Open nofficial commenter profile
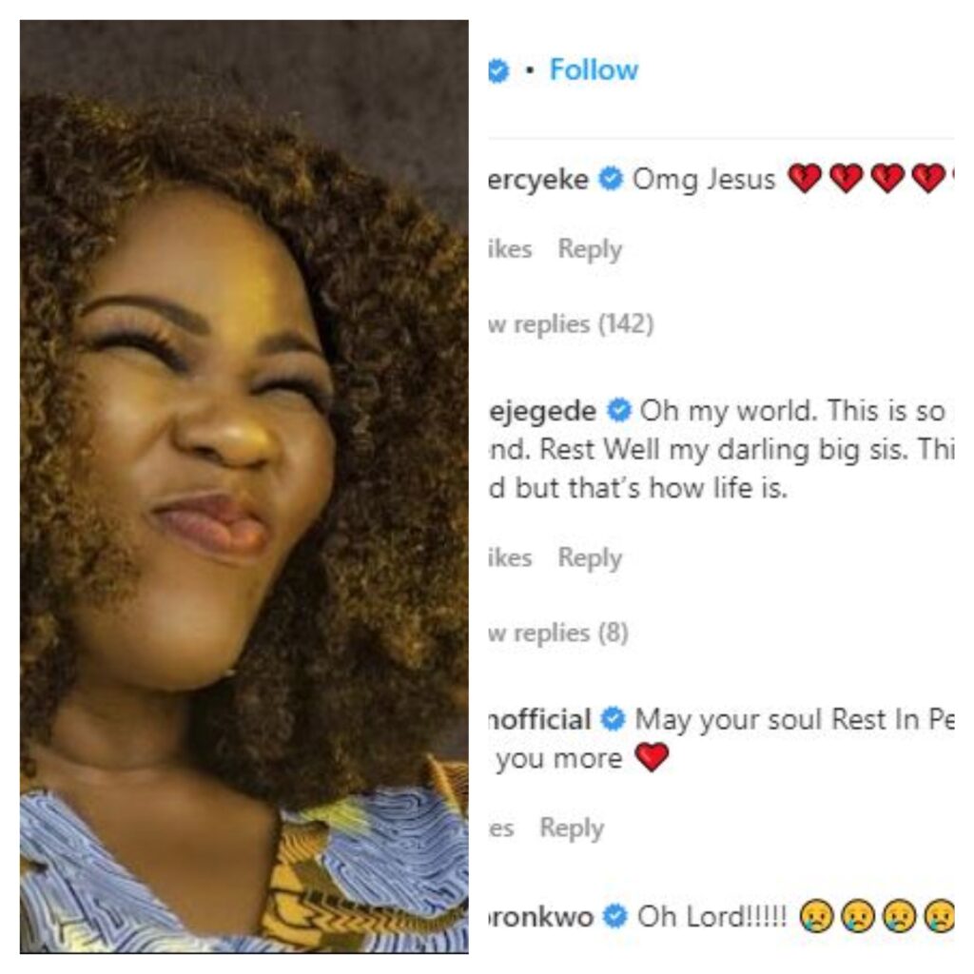 point(540,720)
